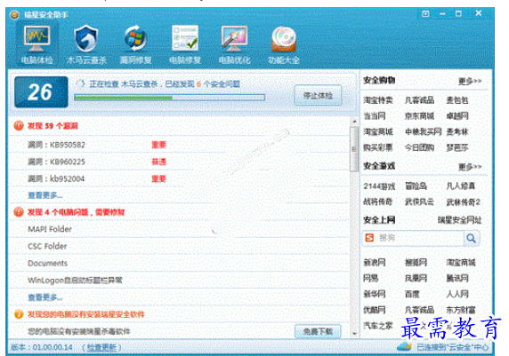Open the 汽车之家 website link
509x356 pixels.
click(378, 325)
